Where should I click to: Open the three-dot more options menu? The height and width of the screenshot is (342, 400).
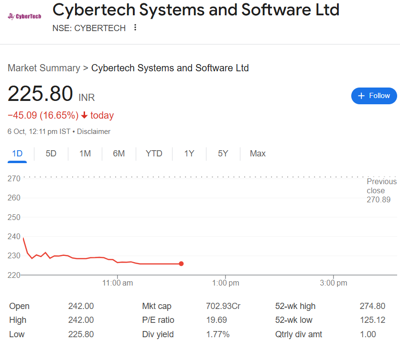[135, 28]
